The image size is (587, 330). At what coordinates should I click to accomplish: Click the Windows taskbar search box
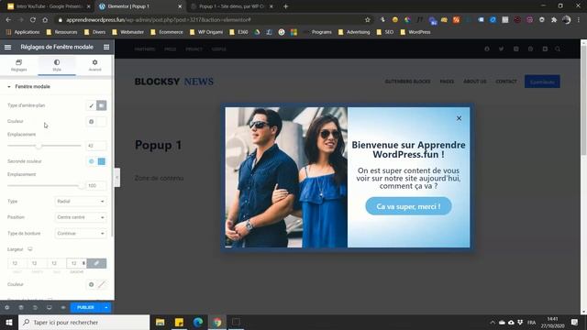tap(83, 322)
